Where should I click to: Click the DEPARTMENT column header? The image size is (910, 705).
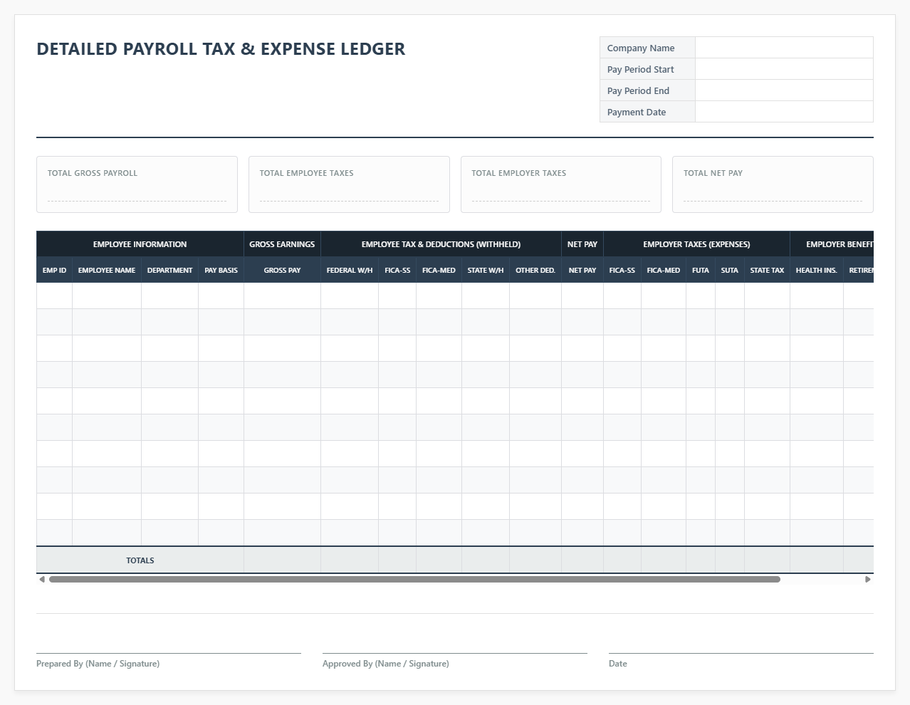pyautogui.click(x=169, y=270)
